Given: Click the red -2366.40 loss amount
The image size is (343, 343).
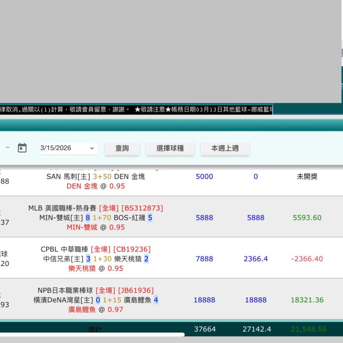Looking at the screenshot, I should pyautogui.click(x=307, y=259).
